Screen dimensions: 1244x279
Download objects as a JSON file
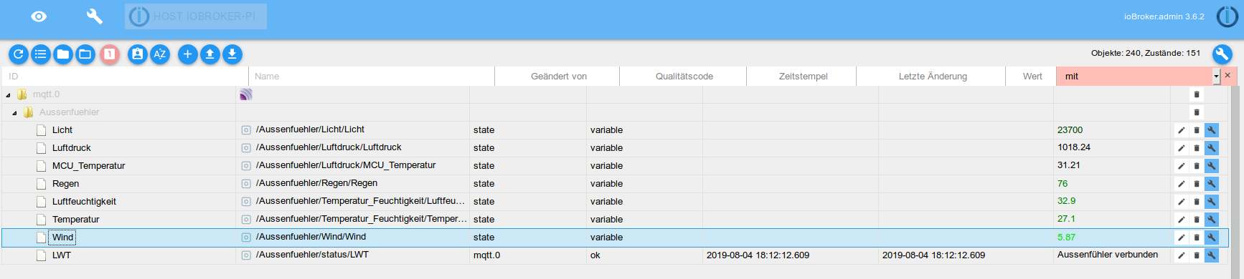232,54
